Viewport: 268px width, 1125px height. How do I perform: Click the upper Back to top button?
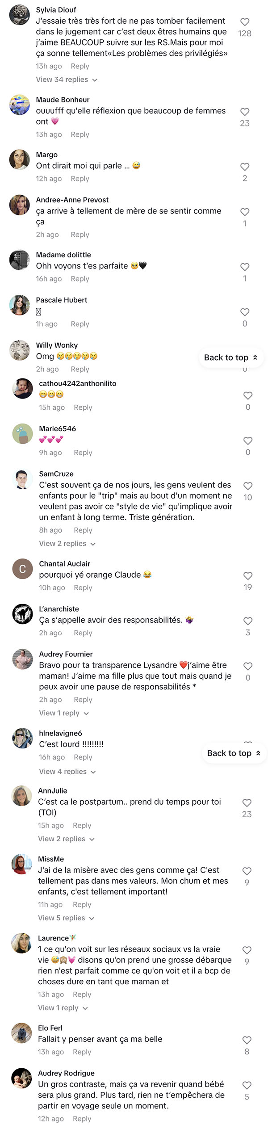coord(231,357)
